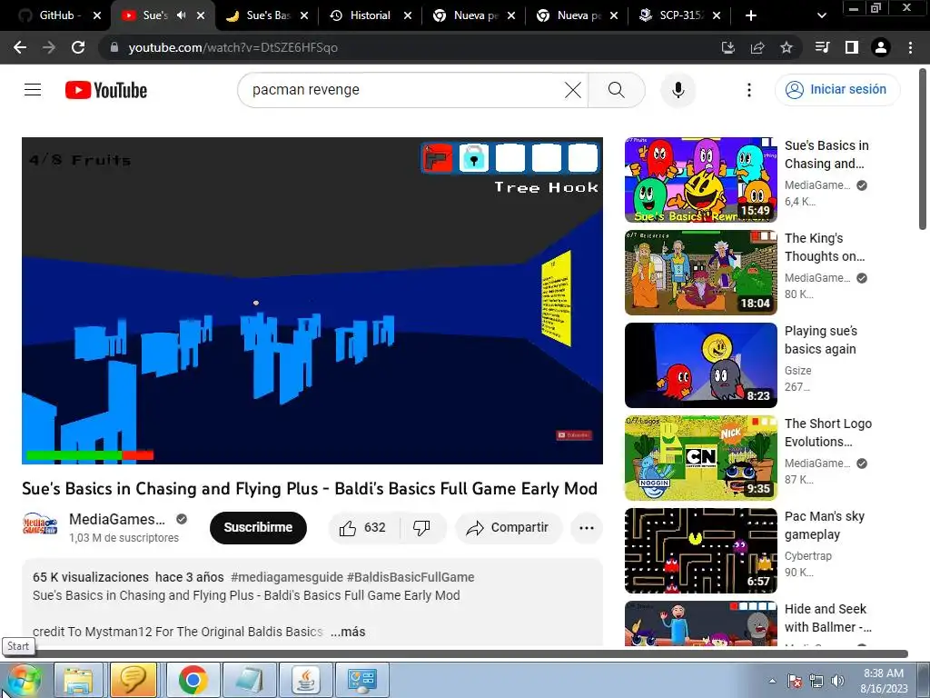
Task: Run search with magnifier button
Action: click(617, 90)
